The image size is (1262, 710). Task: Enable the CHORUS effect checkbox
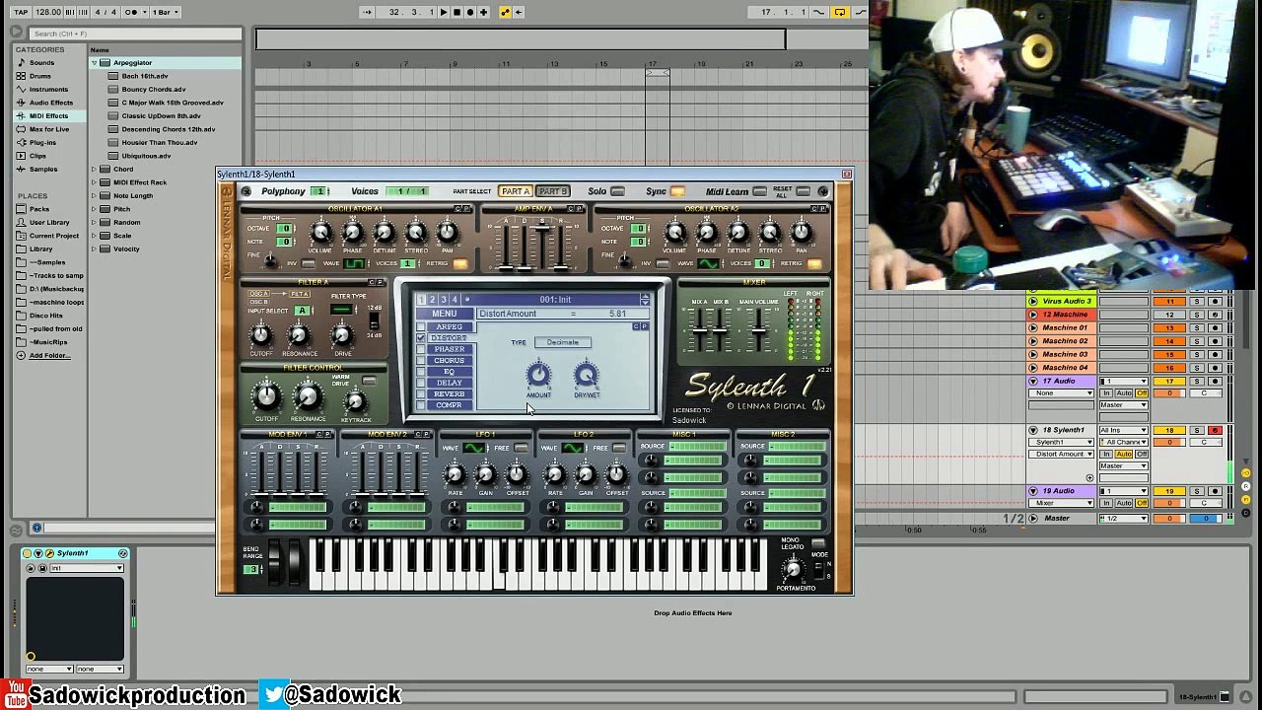point(421,360)
